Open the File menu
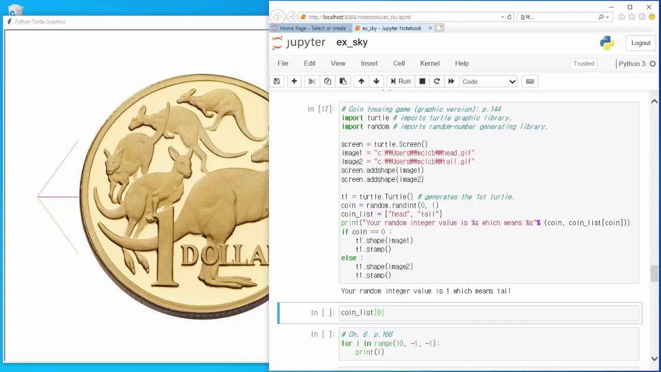The width and height of the screenshot is (661, 372). point(283,63)
